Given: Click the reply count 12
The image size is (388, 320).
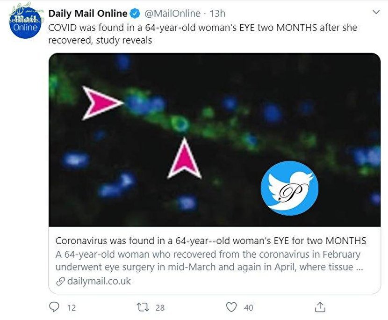Looking at the screenshot, I should tap(71, 308).
